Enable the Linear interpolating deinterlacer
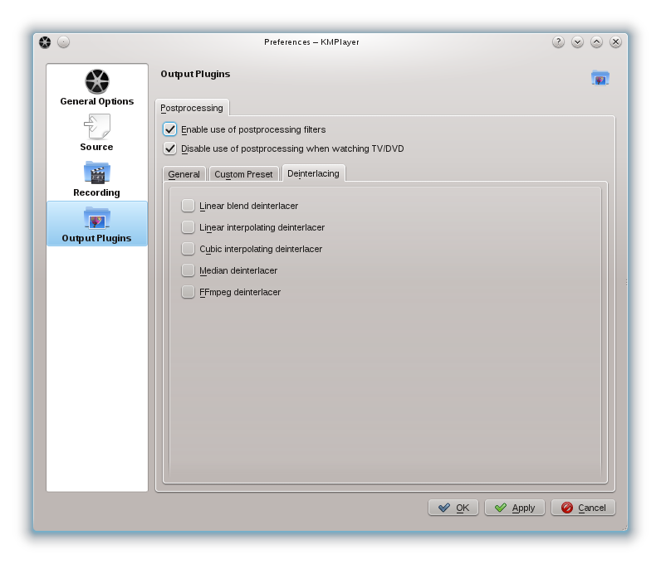Viewport: 661px width, 564px height. click(188, 227)
